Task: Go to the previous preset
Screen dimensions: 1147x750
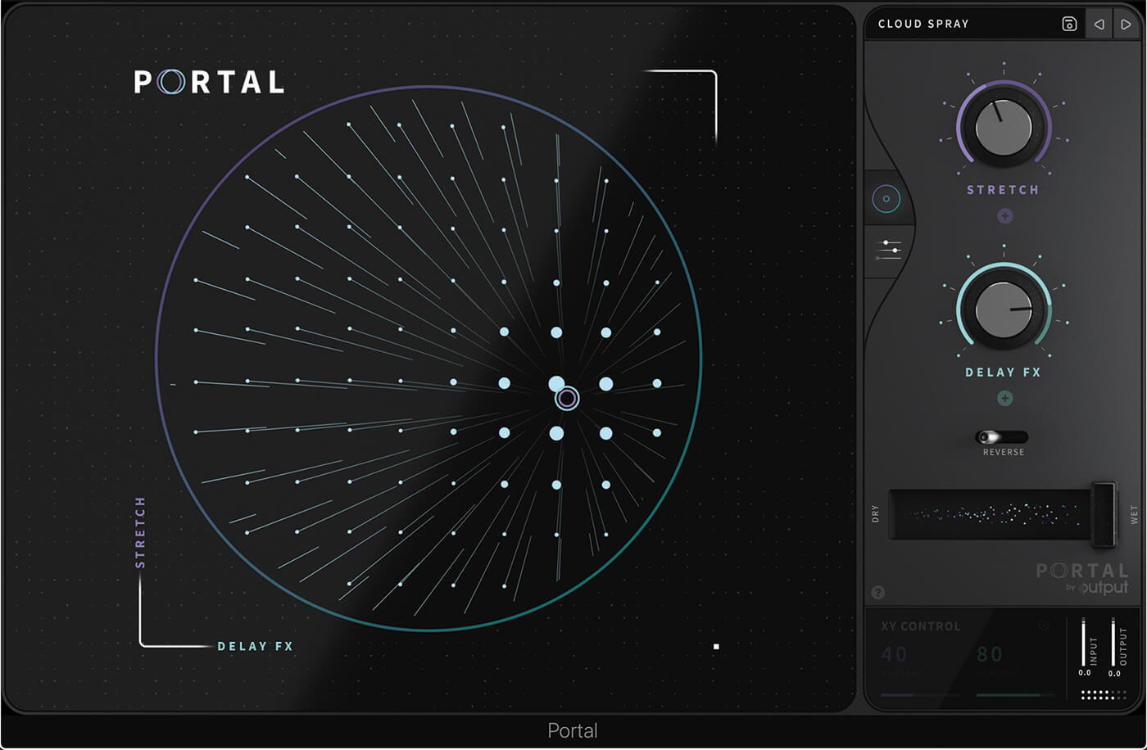Action: pyautogui.click(x=1099, y=24)
